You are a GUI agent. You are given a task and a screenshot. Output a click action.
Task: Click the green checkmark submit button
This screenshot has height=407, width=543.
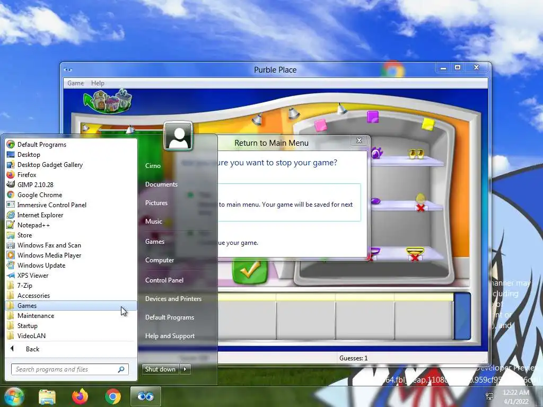[250, 271]
